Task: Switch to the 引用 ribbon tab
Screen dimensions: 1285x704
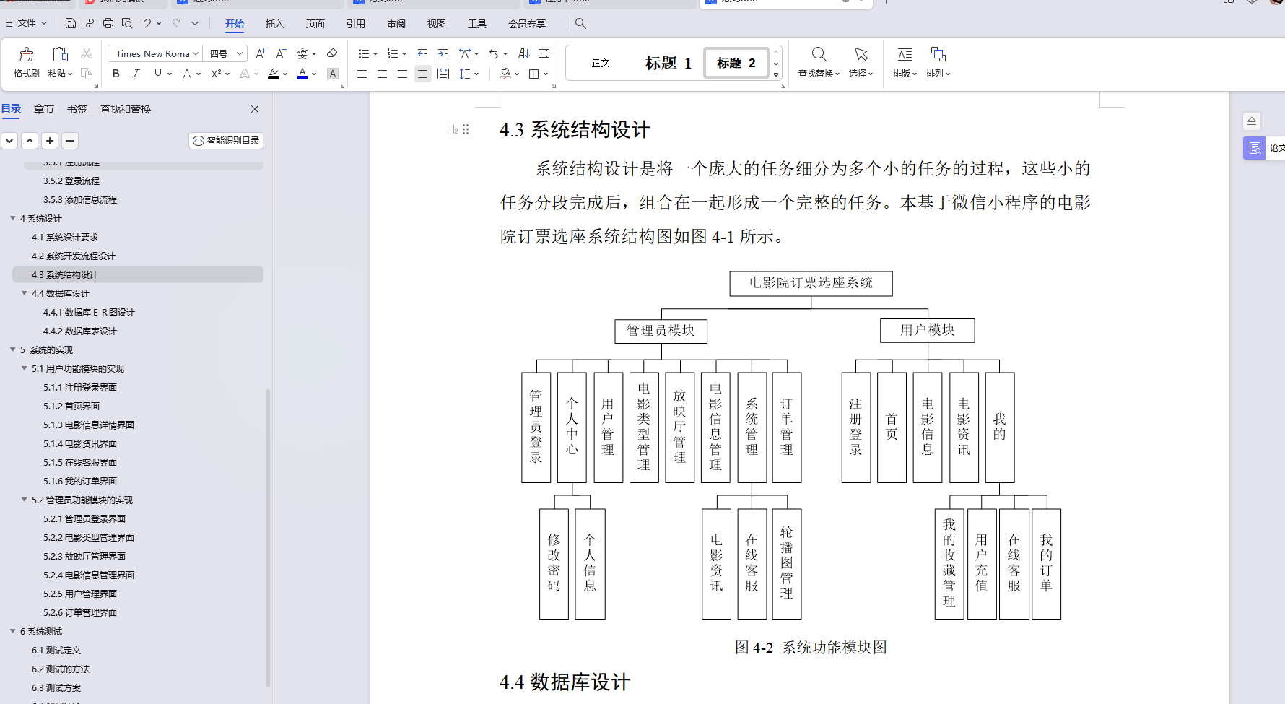Action: [355, 24]
